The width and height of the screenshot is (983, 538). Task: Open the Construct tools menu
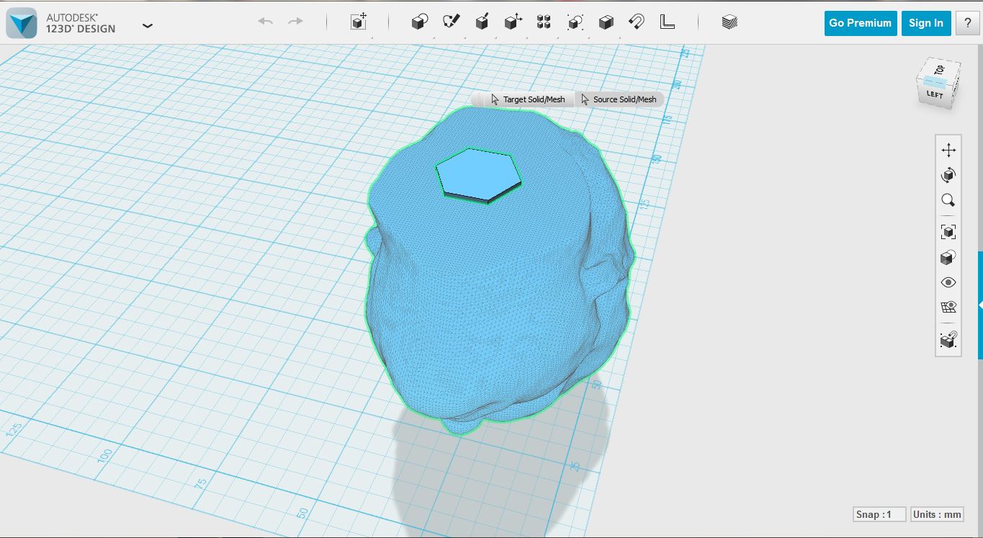tap(482, 22)
